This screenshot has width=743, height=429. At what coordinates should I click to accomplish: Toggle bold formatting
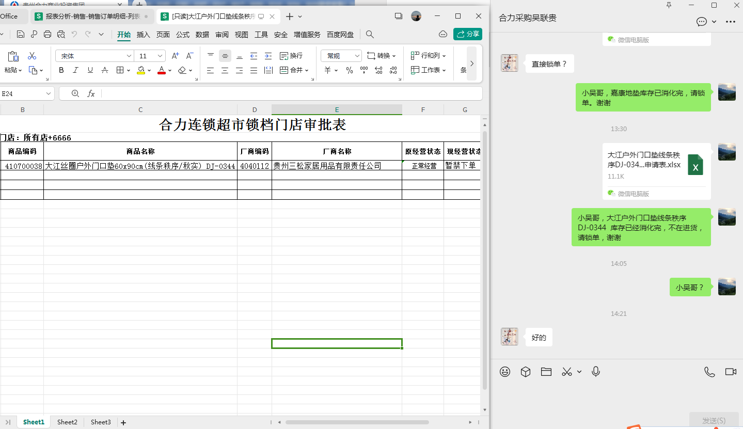coord(61,70)
